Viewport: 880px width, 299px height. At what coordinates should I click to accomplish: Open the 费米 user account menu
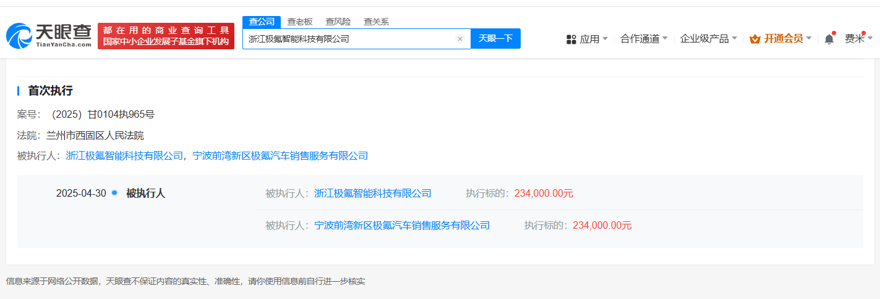(x=859, y=38)
